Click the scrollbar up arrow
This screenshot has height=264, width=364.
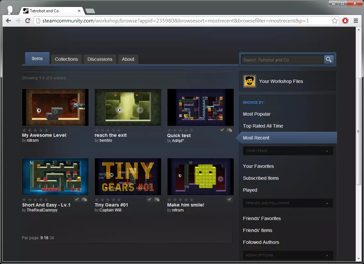[358, 29]
